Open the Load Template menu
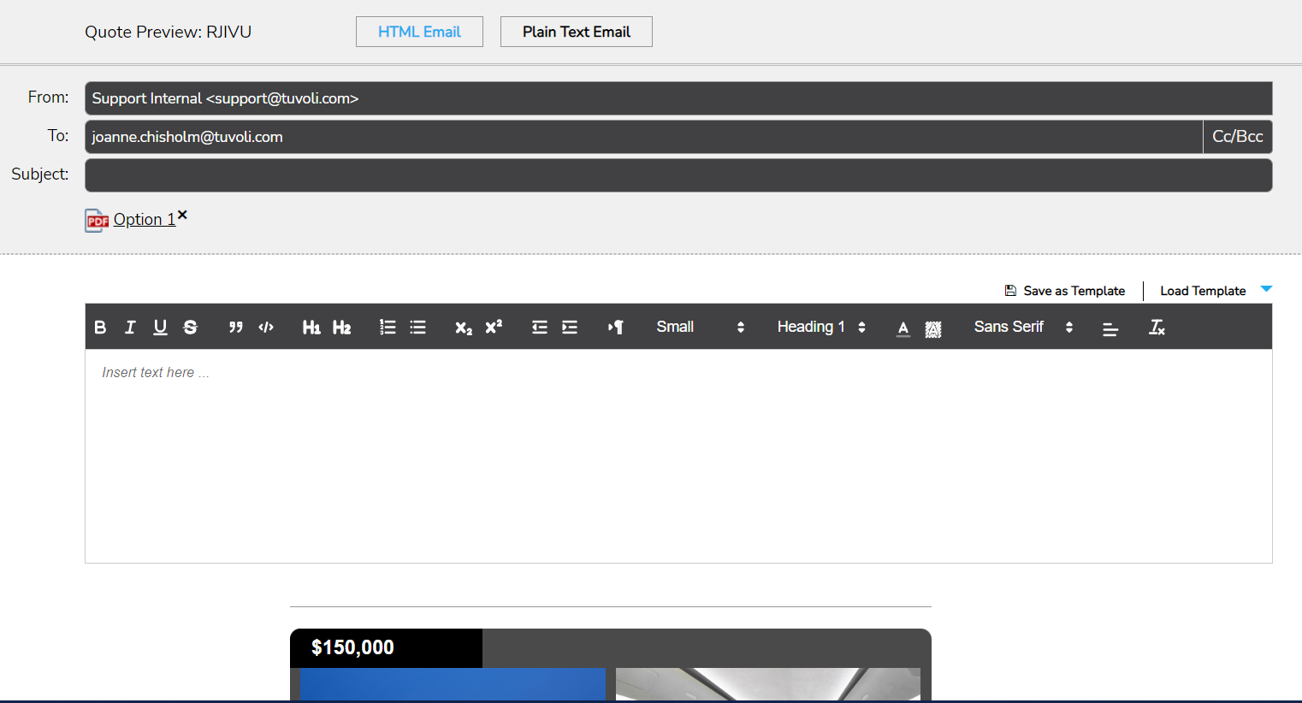The width and height of the screenshot is (1302, 703). tap(1215, 291)
